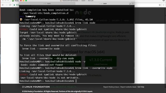The height and width of the screenshot is (93, 166).
Task: Click the beer mug emoji in terminal output
Action: pos(21,20)
